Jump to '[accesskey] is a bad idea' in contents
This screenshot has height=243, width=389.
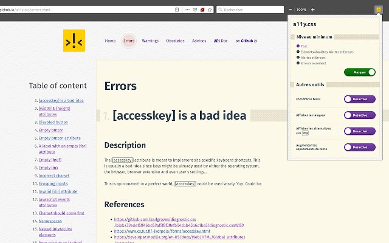click(61, 100)
